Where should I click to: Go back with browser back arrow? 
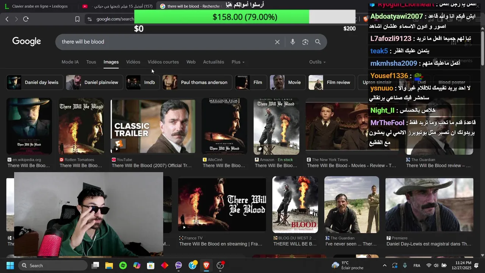click(7, 19)
